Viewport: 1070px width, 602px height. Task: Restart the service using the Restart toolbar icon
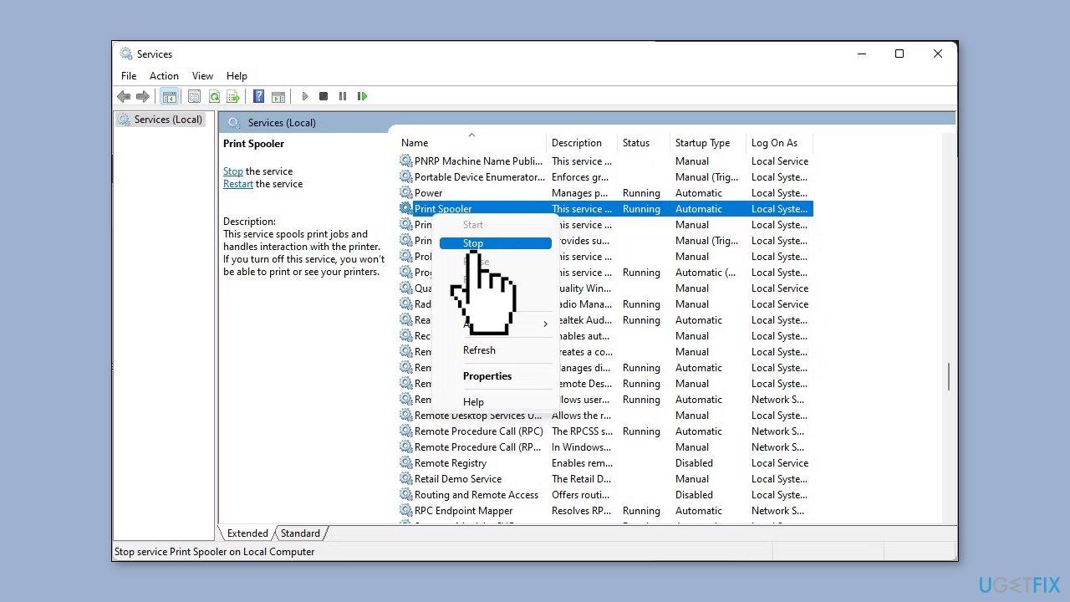(x=362, y=96)
